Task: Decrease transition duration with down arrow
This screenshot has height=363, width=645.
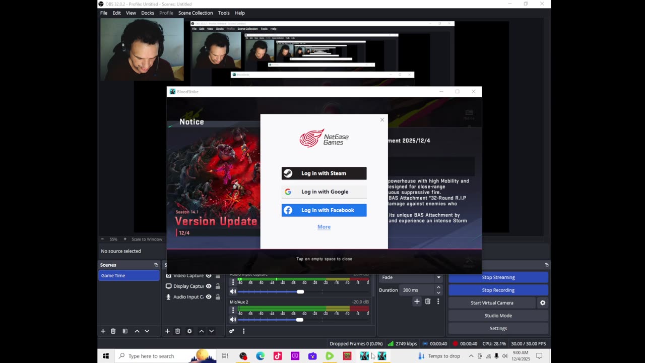Action: [x=438, y=292]
